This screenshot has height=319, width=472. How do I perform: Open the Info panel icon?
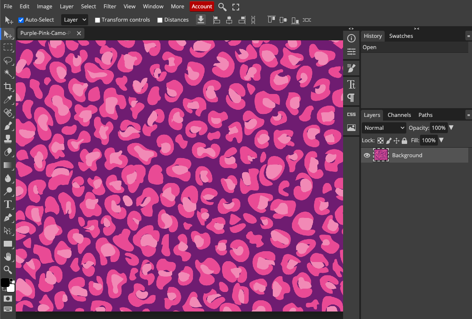[351, 38]
